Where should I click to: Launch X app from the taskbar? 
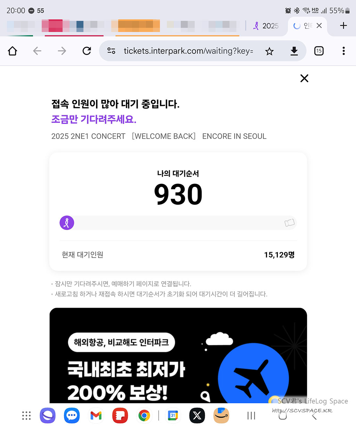point(197,415)
